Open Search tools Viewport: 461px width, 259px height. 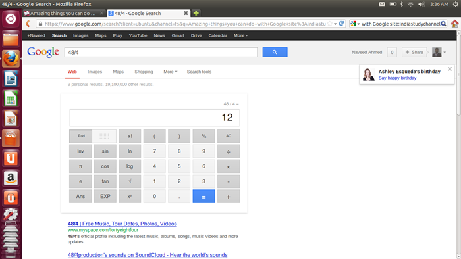click(199, 72)
